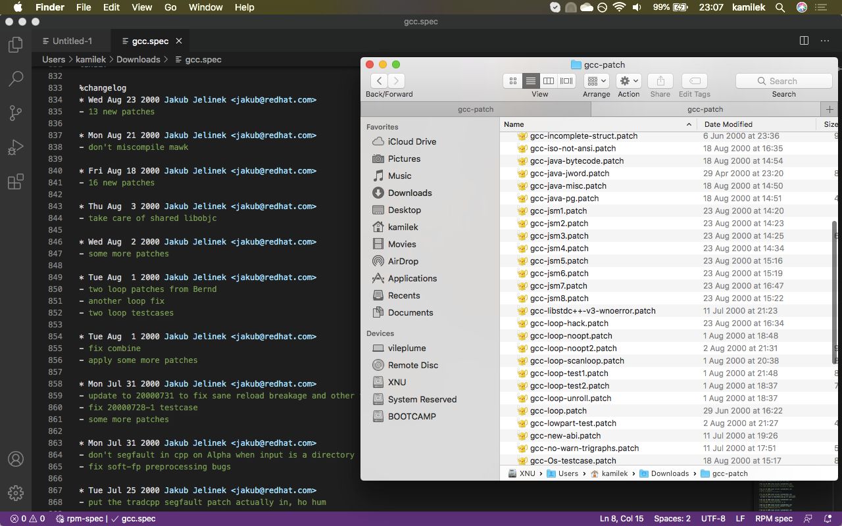This screenshot has width=842, height=526.
Task: Click the Ln 8, Col 15 status item
Action: [621, 518]
